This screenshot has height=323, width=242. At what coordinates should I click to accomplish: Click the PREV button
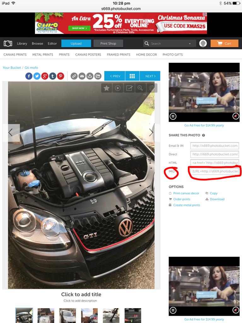tap(115, 76)
